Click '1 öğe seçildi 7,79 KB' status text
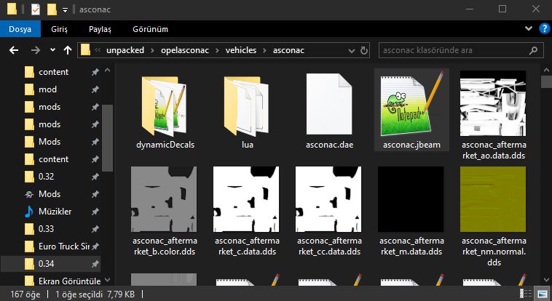 coord(95,294)
